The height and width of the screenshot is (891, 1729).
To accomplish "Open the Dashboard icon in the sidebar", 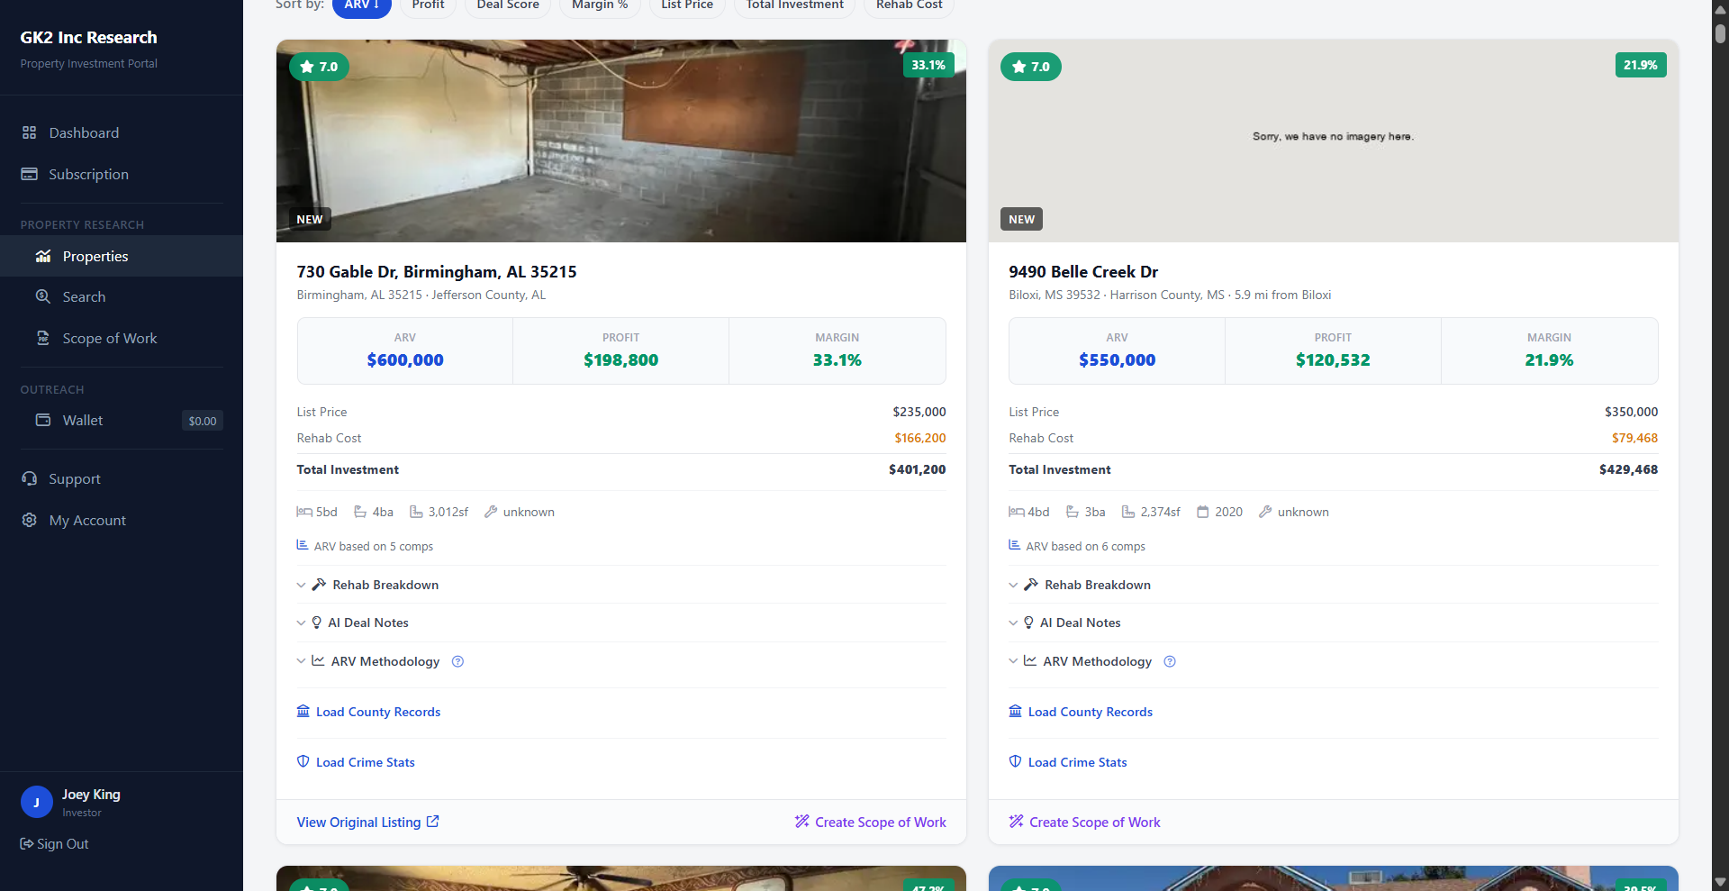I will (x=30, y=132).
